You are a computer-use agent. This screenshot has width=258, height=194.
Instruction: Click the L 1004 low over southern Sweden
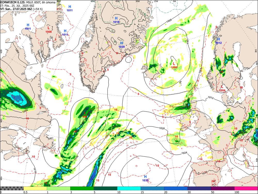pos(222,88)
